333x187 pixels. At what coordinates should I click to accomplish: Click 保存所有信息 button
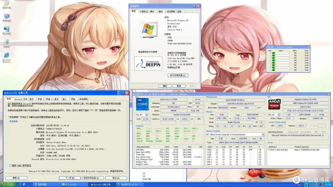(92, 178)
